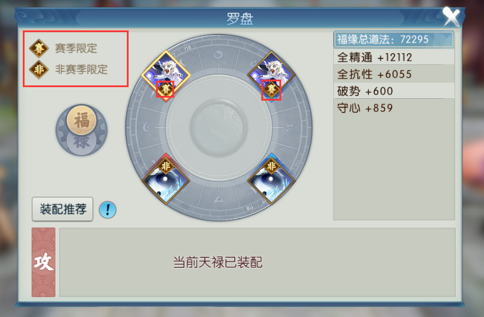Click the 非 badge on bottom-left slot
The image size is (484, 317).
(166, 166)
